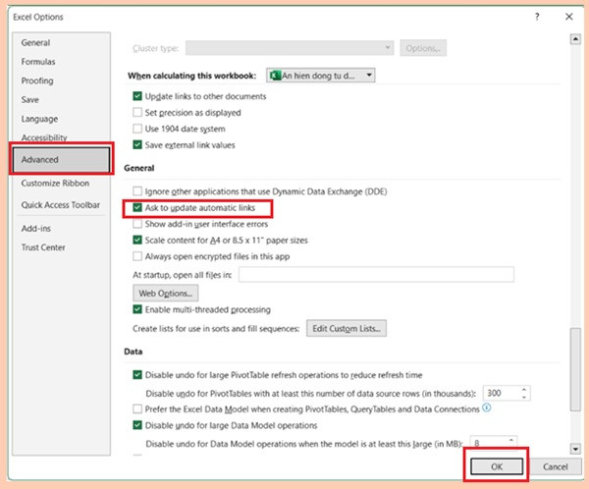Viewport: 589px width, 489px height.
Task: Click 'When calculating this workbook' label
Action: 192,76
